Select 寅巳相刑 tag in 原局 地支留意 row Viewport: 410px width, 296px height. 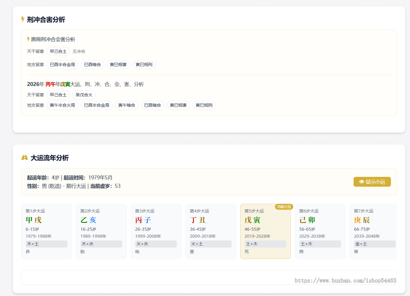point(144,65)
